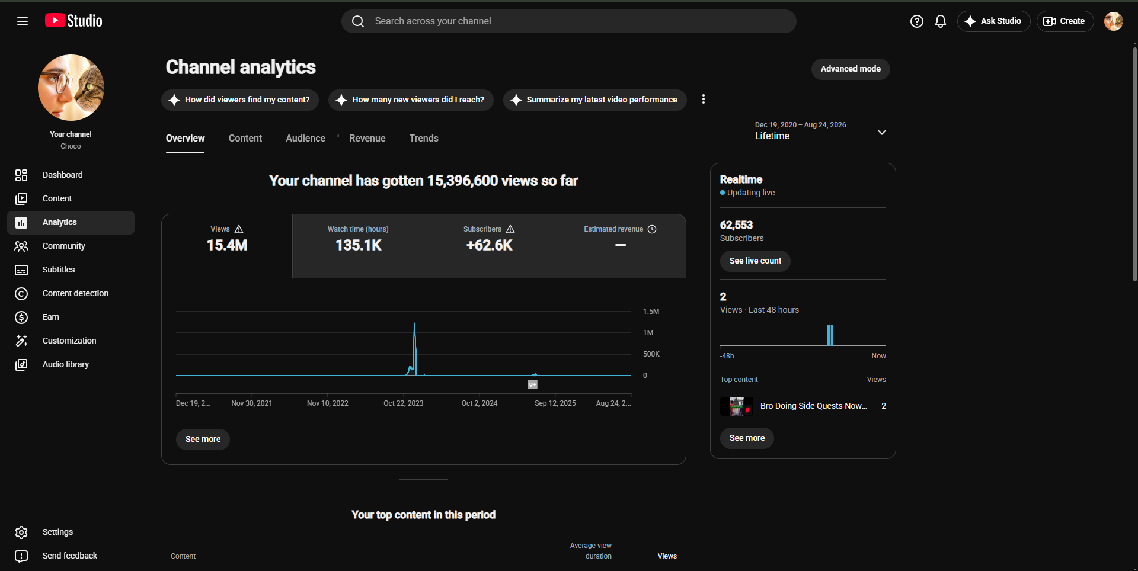Open the Dashboard sidebar icon
1138x571 pixels.
21,175
